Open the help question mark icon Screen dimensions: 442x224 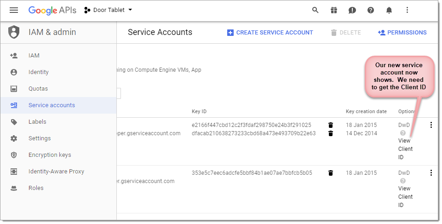(x=371, y=10)
